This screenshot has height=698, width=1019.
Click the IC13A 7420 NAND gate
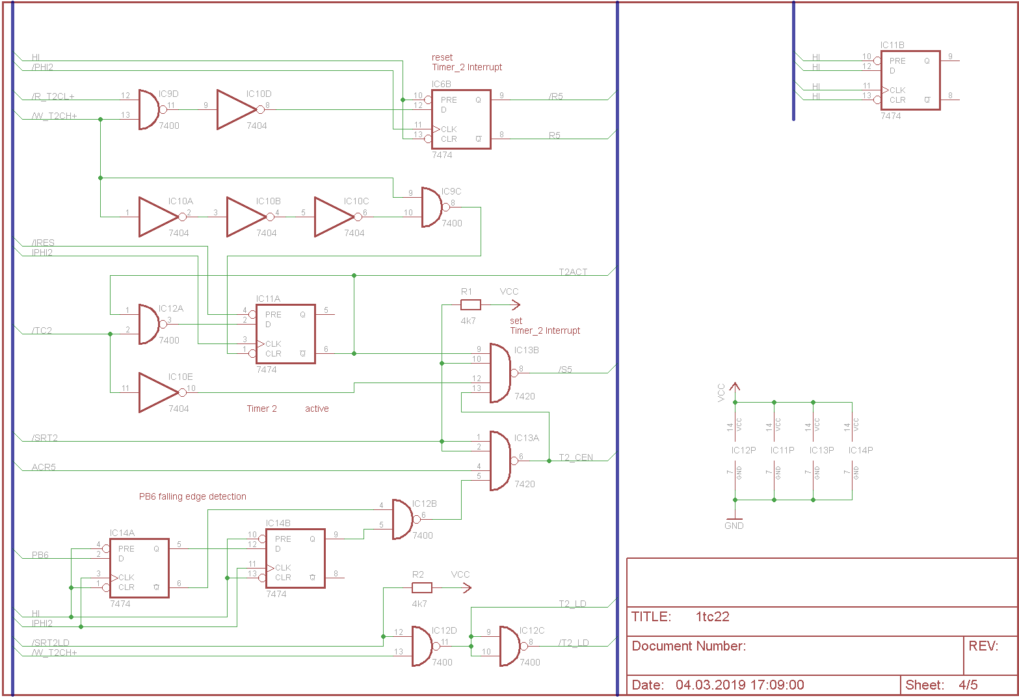(x=501, y=461)
